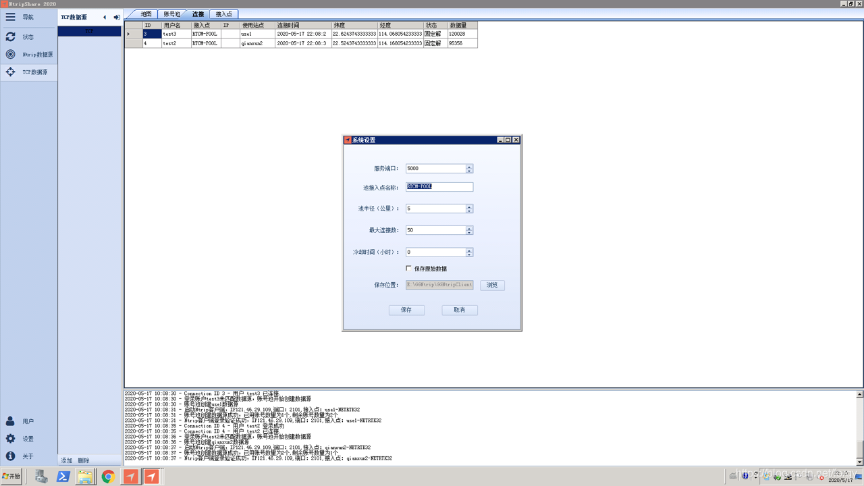Select the TCP数据源 crosshair icon
Viewport: 864px width, 486px height.
tap(10, 72)
